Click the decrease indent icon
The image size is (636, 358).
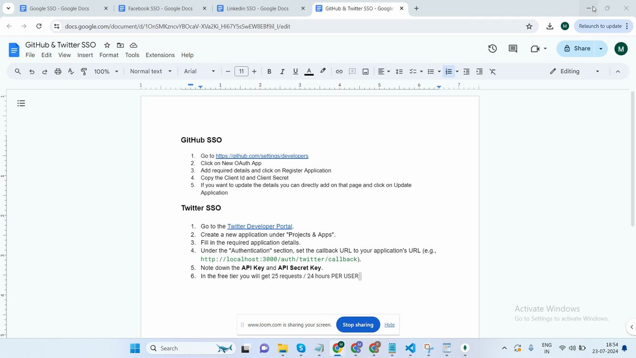coord(466,72)
